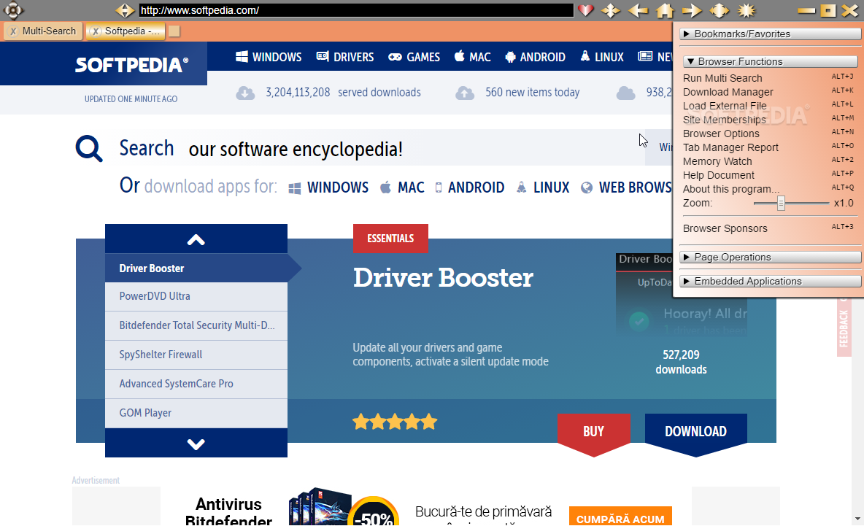Open a new tab square button

tap(174, 31)
